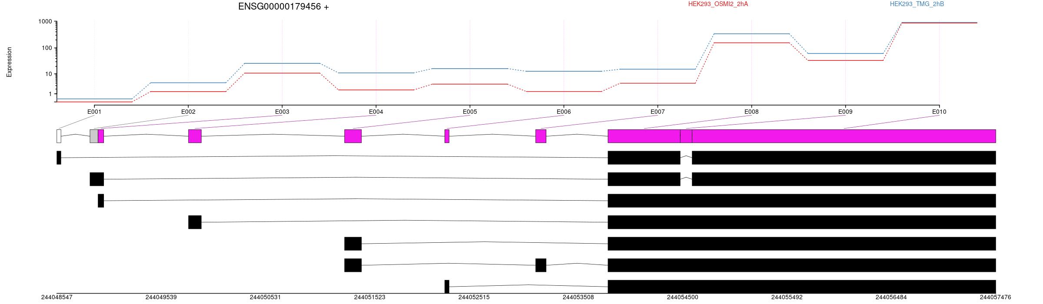Click exon label E009
The height and width of the screenshot is (304, 1043).
click(845, 112)
